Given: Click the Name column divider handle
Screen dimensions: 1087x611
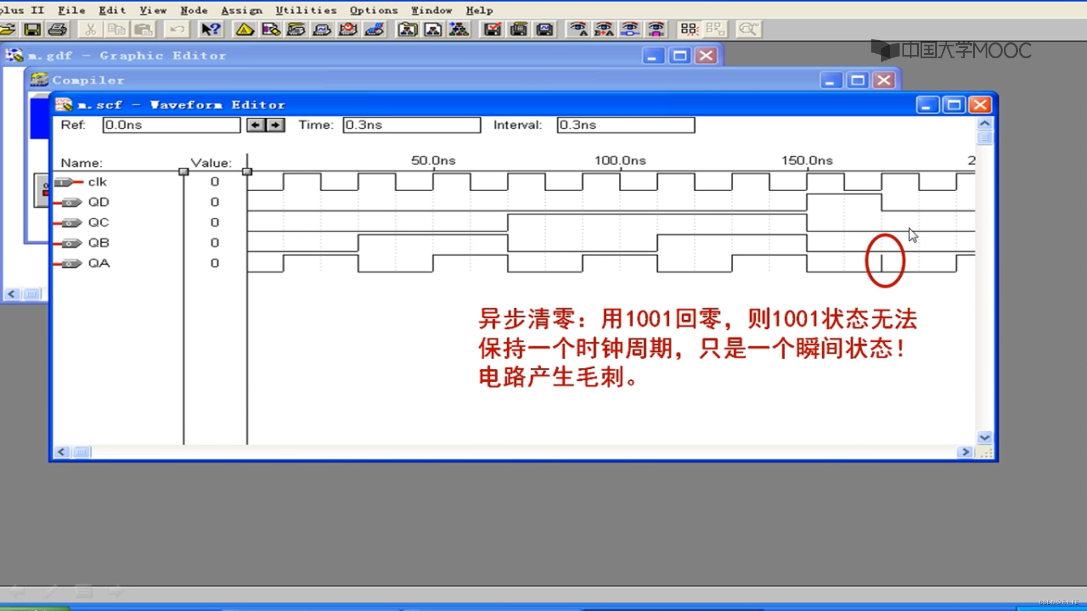Looking at the screenshot, I should [x=183, y=171].
